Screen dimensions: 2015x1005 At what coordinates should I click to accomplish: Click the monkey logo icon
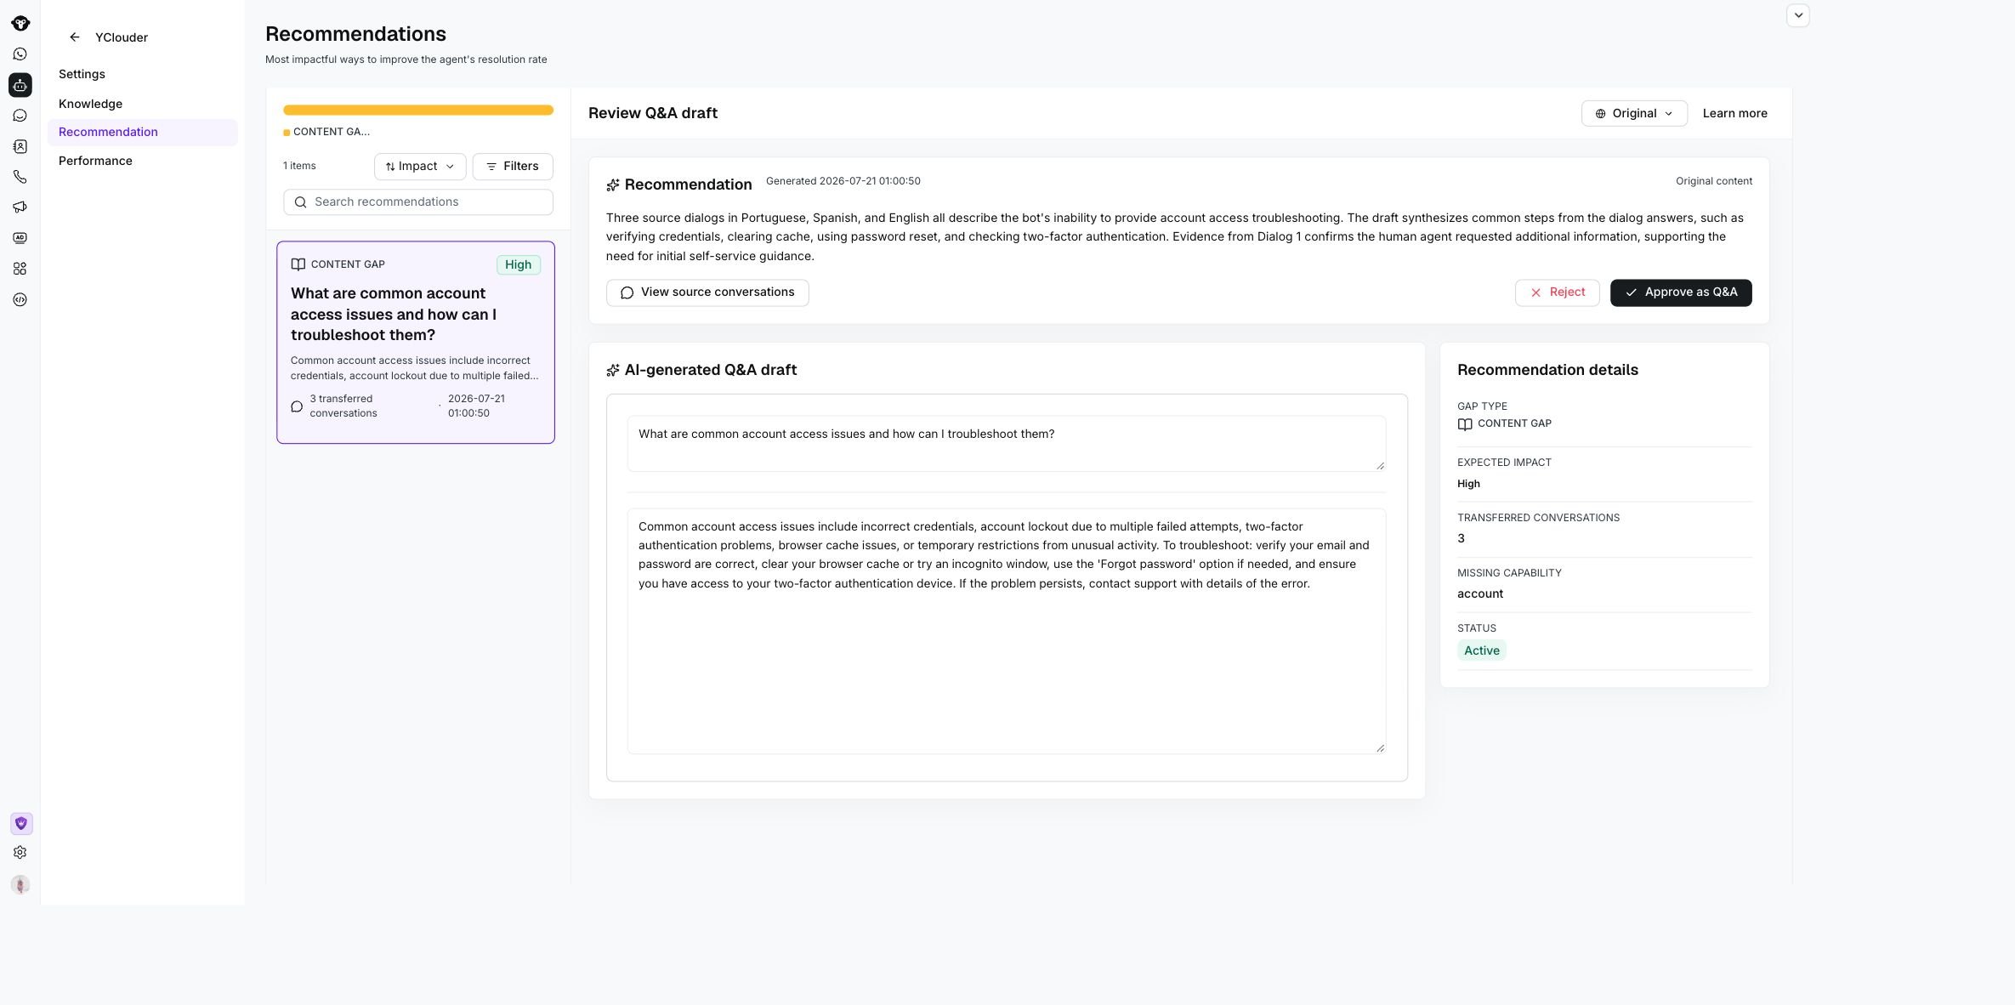pyautogui.click(x=20, y=23)
